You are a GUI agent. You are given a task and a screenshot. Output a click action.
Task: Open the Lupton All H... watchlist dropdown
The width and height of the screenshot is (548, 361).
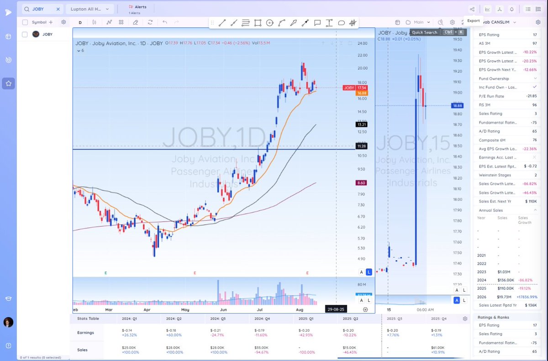90,9
